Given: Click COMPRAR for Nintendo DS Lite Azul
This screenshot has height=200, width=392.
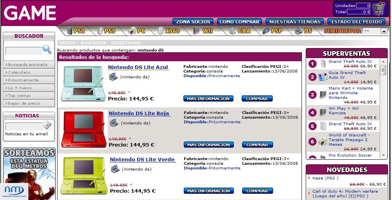Looking at the screenshot, I should pos(257,98).
